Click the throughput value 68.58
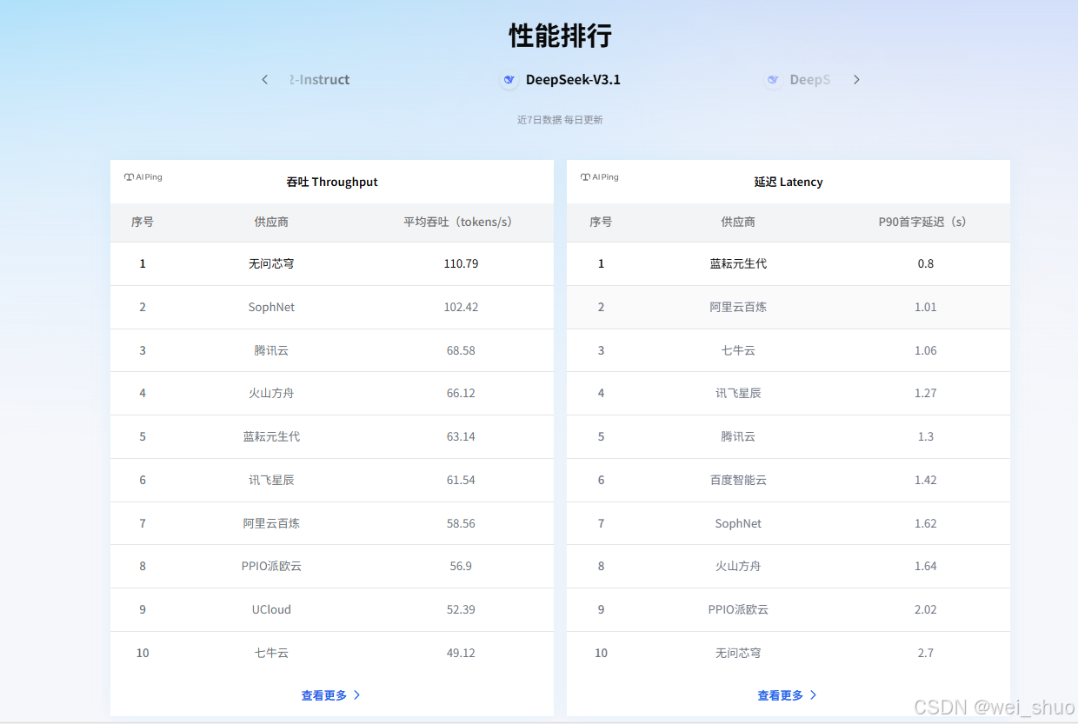The height and width of the screenshot is (724, 1078). click(x=461, y=350)
